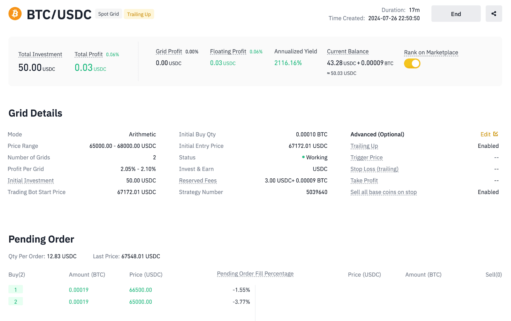Click the Current Balance label
Image resolution: width=511 pixels, height=321 pixels.
[x=347, y=51]
